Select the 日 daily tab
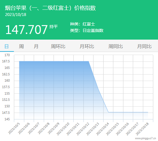The image size is (158, 141). (7, 46)
